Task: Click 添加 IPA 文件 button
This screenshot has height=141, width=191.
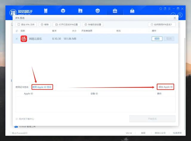Action: (26, 25)
